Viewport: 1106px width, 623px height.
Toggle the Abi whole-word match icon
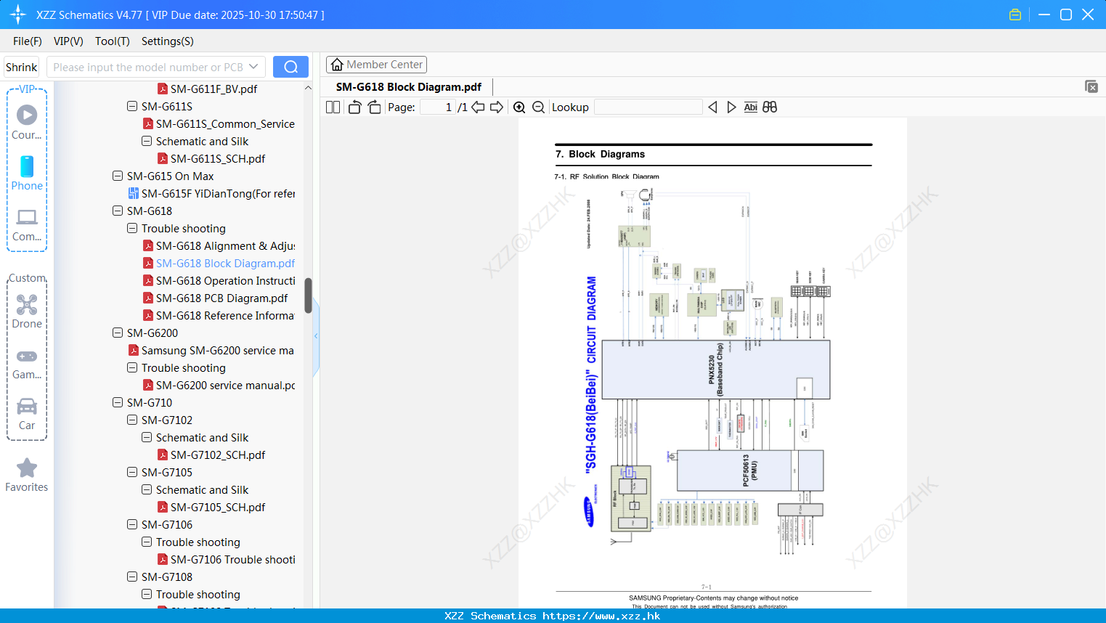pyautogui.click(x=751, y=107)
